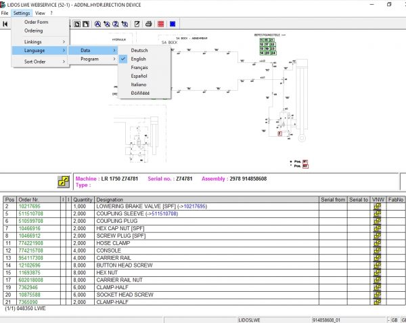Viewport: 406px width, 323px height.
Task: Click VNW icon for COUPLING PLUG row
Action: [378, 221]
